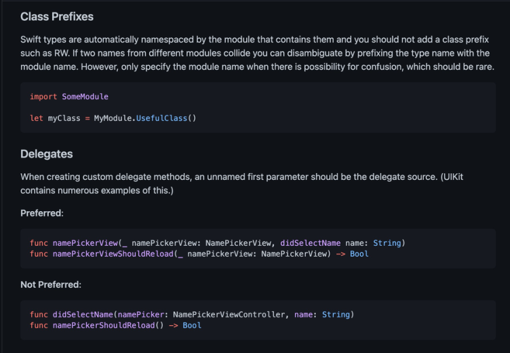The width and height of the screenshot is (510, 353).
Task: Click the bold "Preferred:" label
Action: coord(42,212)
